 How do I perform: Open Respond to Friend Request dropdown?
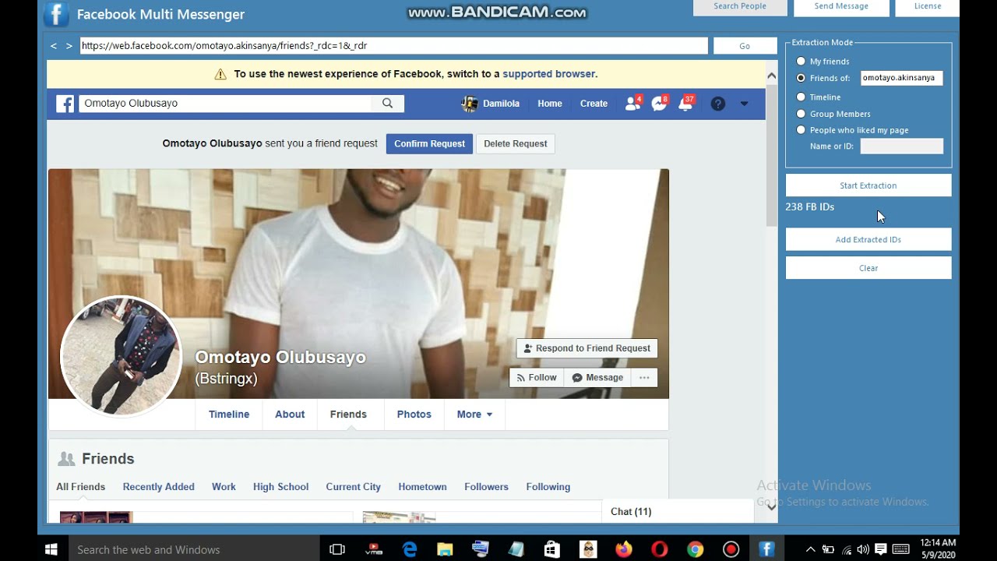587,348
